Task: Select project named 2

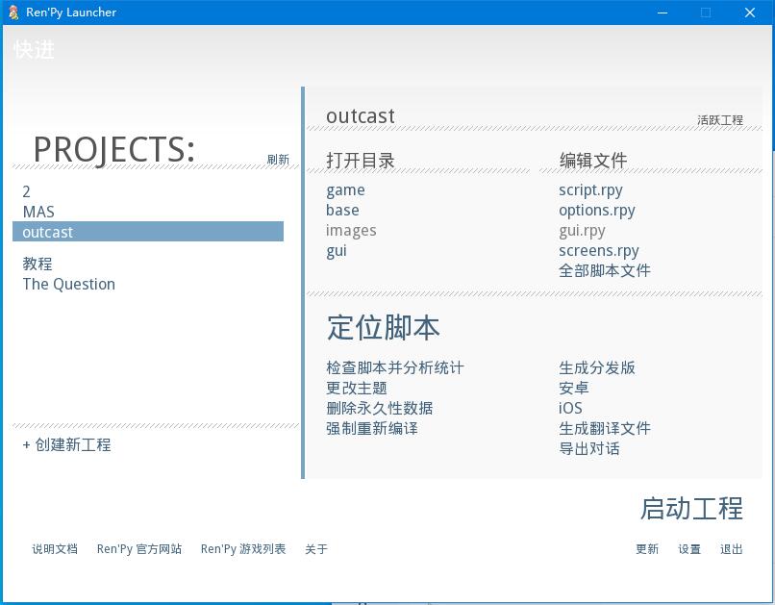Action: tap(26, 191)
